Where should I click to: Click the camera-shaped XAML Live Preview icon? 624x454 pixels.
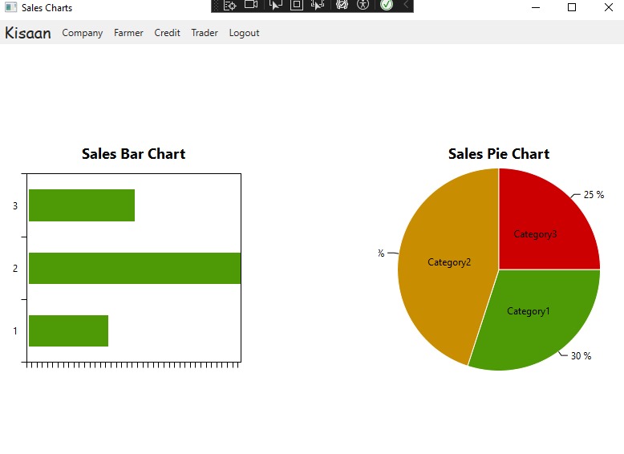pos(251,5)
